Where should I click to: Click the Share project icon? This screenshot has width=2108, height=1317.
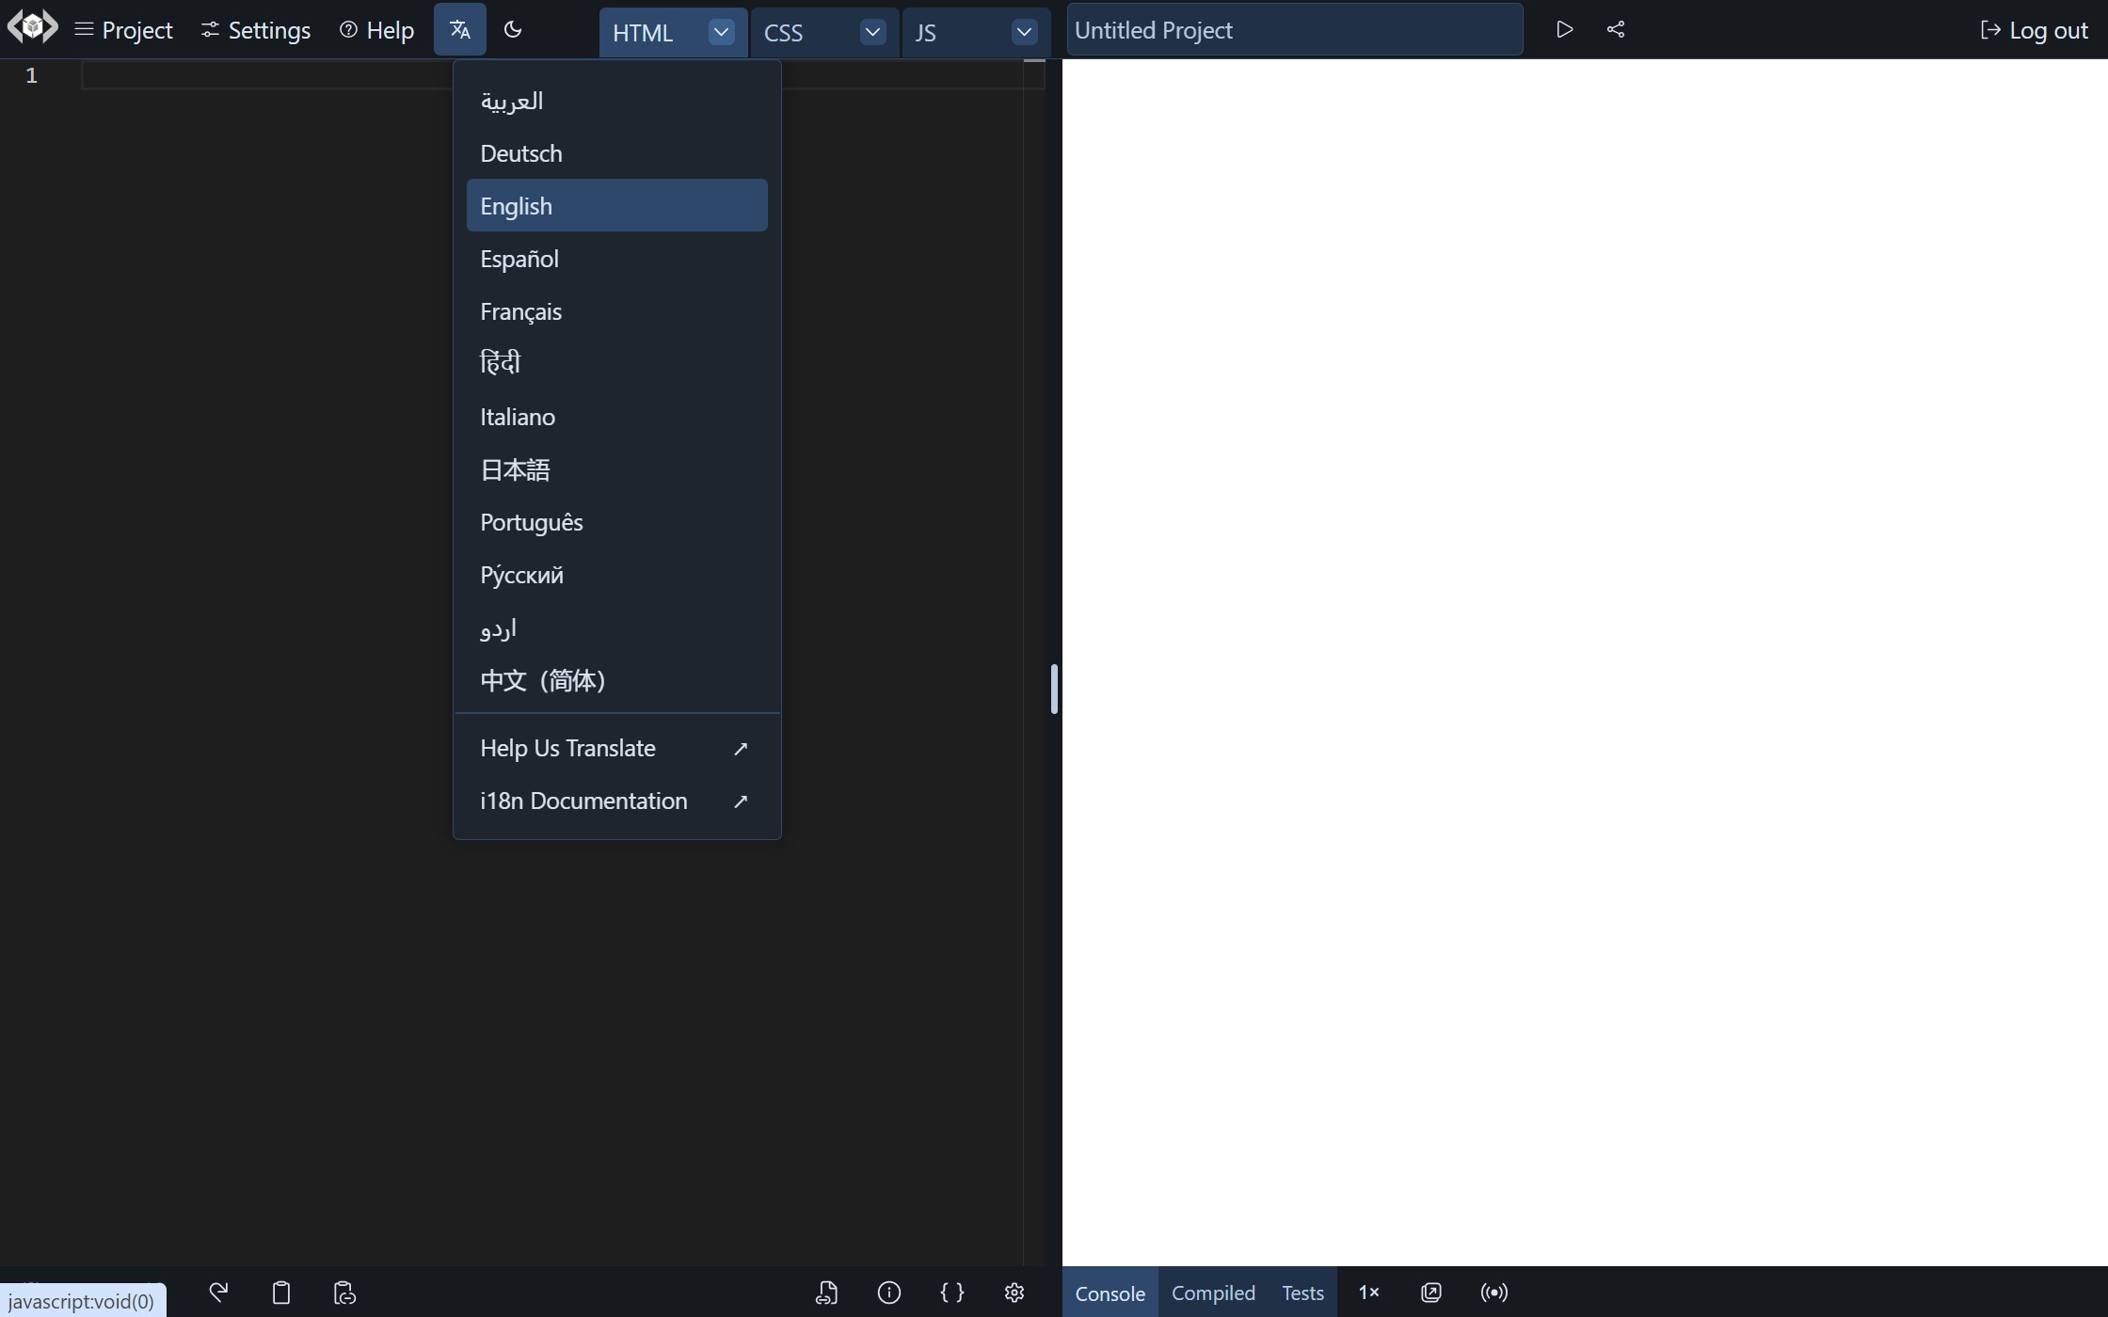coord(1615,29)
